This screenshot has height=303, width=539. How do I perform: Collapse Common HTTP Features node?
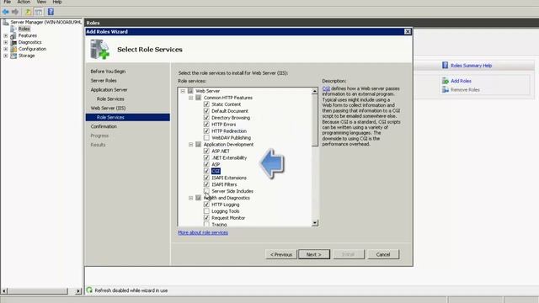[191, 98]
